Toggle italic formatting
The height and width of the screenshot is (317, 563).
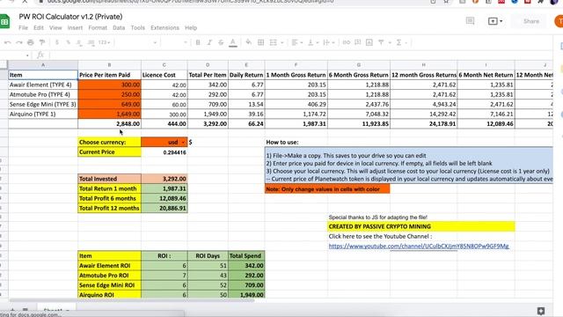[209, 42]
